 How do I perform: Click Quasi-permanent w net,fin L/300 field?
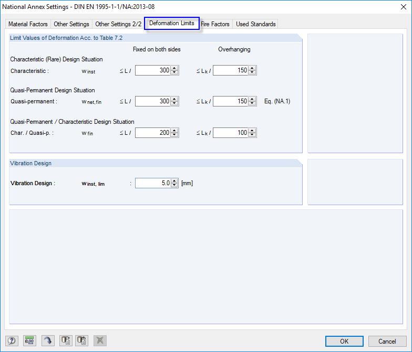[x=153, y=101]
